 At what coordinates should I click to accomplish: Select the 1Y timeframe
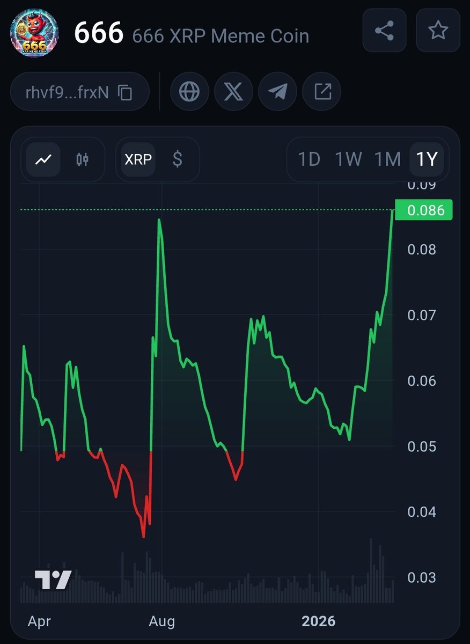tap(427, 159)
